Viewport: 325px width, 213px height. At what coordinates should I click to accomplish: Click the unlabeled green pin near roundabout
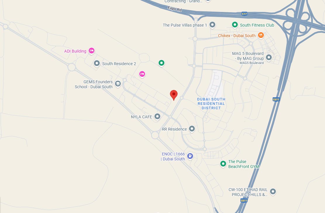pos(161,63)
